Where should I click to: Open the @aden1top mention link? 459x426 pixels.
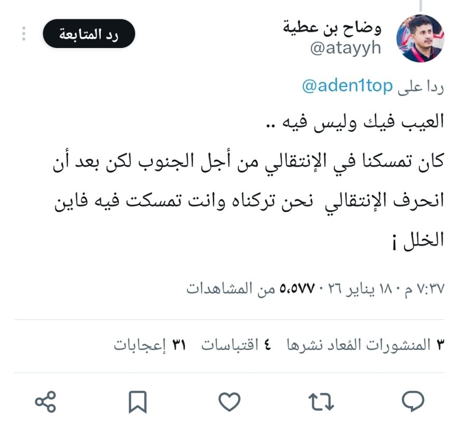pyautogui.click(x=347, y=86)
